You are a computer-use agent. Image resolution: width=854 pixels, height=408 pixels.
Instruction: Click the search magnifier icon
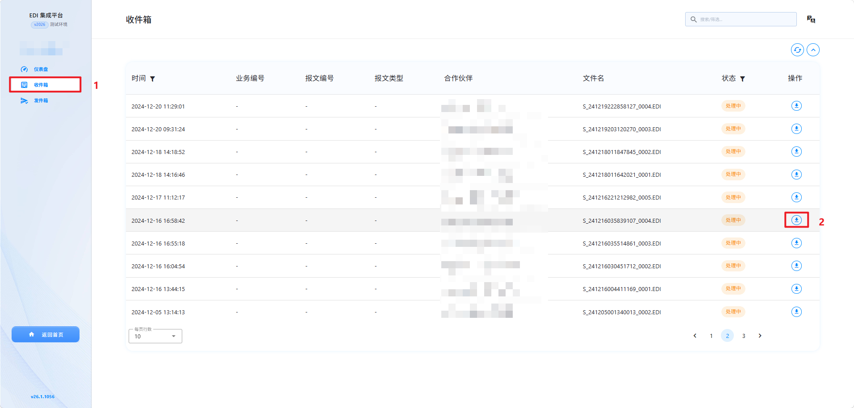coord(694,19)
